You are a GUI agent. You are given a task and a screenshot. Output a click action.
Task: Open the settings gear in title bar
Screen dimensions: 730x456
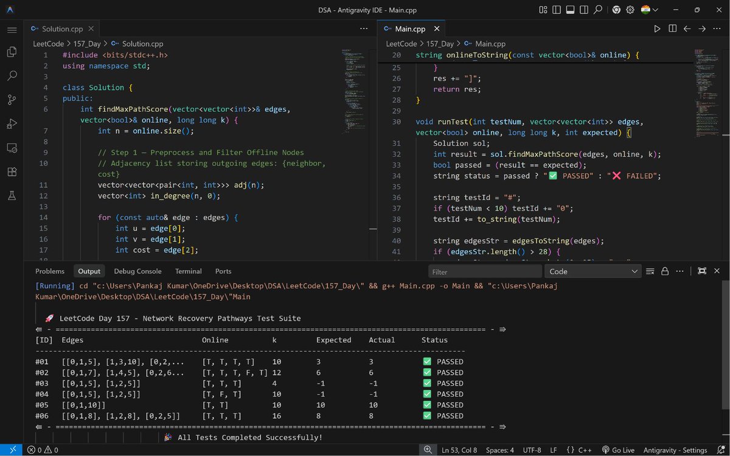tap(630, 10)
